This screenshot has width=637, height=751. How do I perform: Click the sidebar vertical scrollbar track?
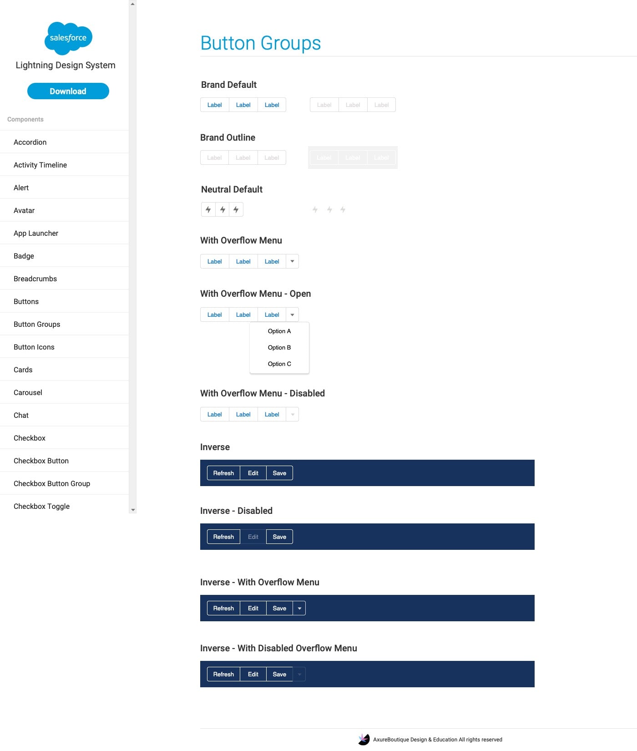[x=133, y=273]
